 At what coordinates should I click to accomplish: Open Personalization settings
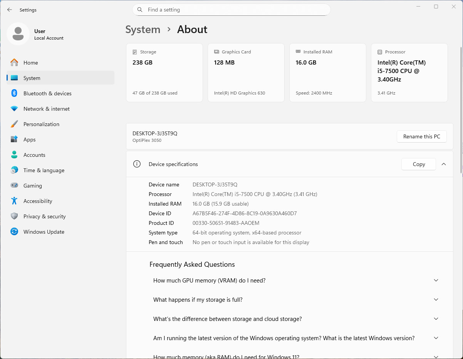click(60, 124)
